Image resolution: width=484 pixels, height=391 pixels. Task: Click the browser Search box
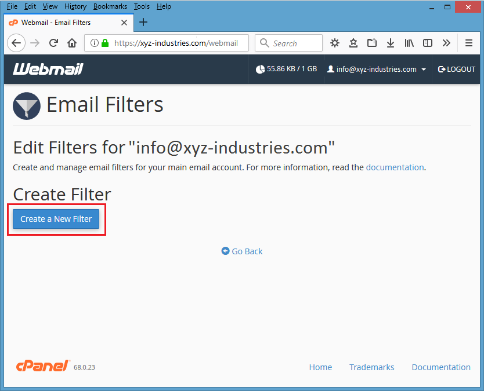pyautogui.click(x=288, y=43)
